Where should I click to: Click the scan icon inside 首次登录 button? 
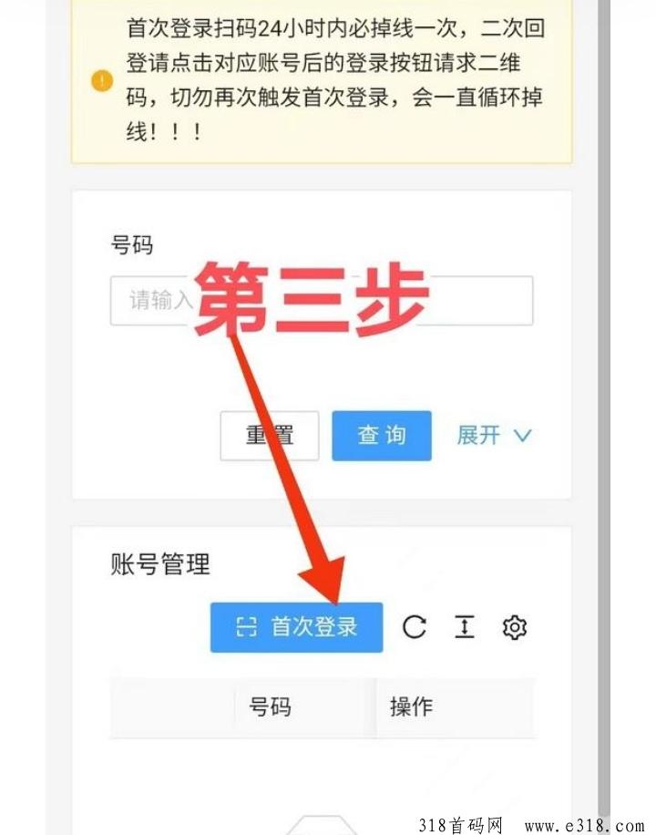pos(246,627)
